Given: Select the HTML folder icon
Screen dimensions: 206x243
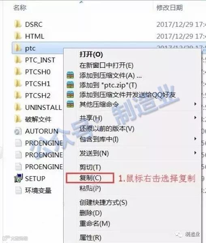Looking at the screenshot, I should point(18,36).
